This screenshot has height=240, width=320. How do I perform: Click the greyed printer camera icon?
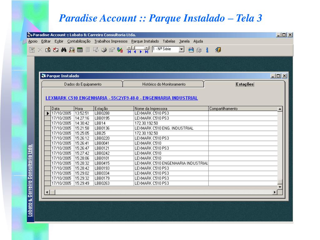(199, 50)
